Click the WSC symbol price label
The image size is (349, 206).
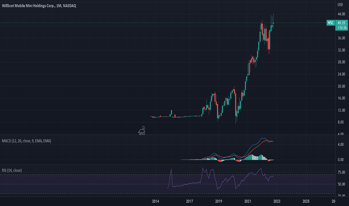pos(331,23)
